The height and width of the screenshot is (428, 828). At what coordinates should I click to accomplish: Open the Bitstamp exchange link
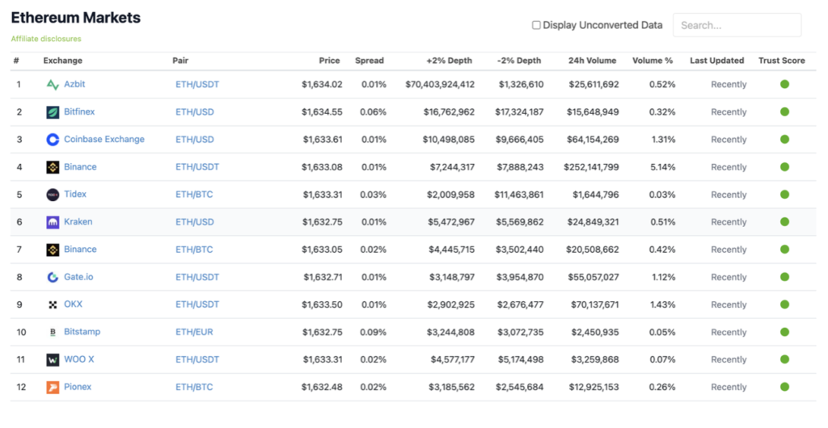[82, 332]
